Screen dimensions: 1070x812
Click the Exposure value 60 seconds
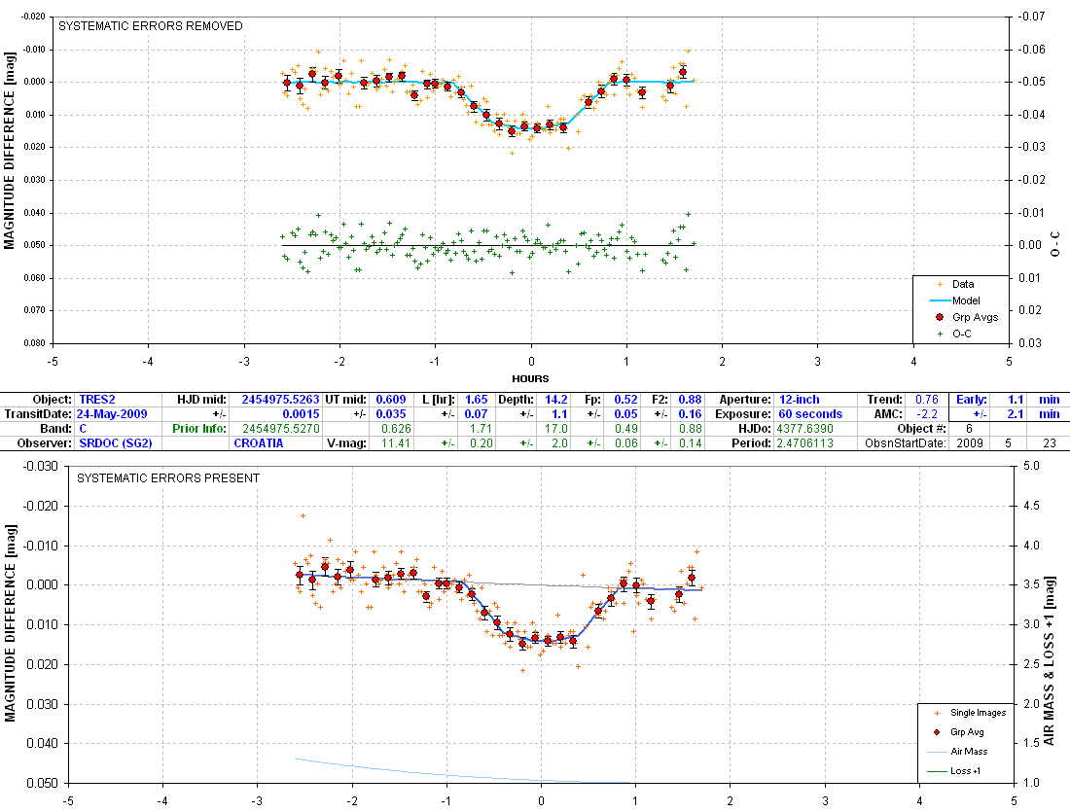click(810, 414)
